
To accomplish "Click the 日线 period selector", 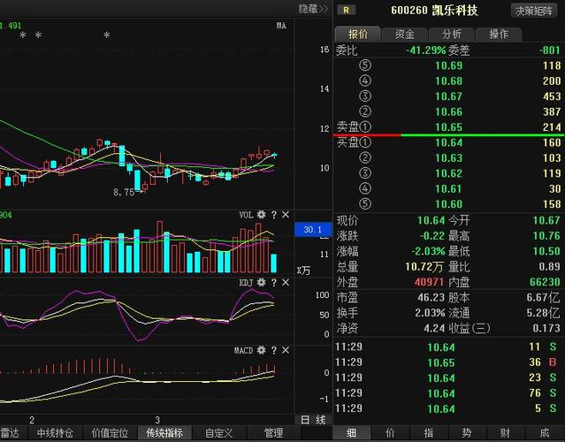I will tap(313, 420).
